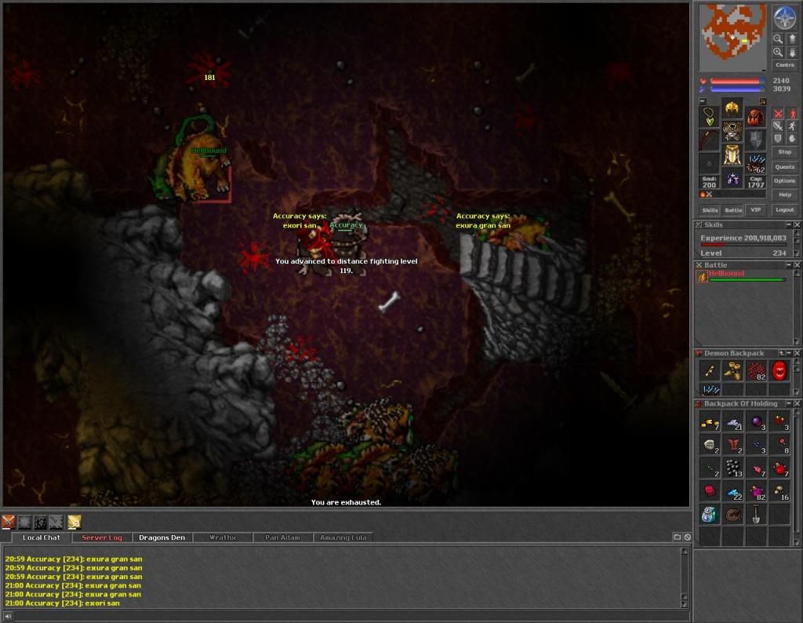The height and width of the screenshot is (623, 803).
Task: Click the Stop button
Action: [784, 152]
